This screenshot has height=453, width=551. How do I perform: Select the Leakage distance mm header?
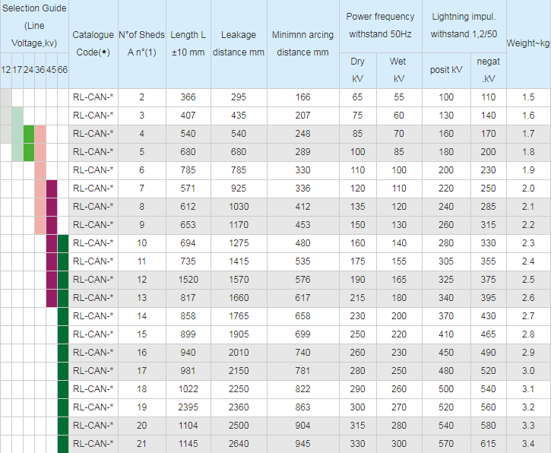[238, 44]
